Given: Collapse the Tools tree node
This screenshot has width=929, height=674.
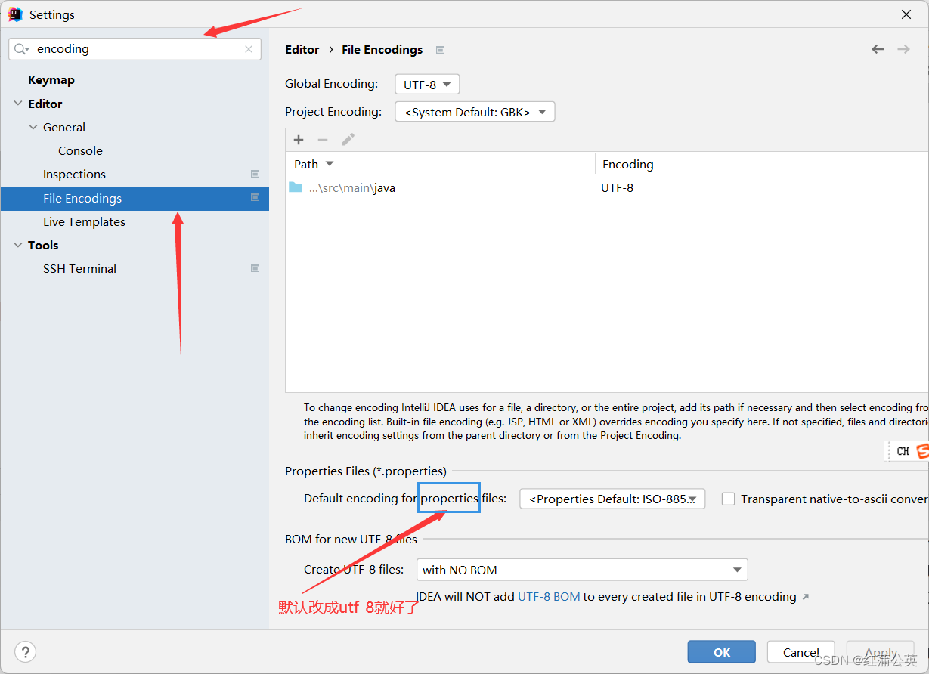Looking at the screenshot, I should point(18,245).
